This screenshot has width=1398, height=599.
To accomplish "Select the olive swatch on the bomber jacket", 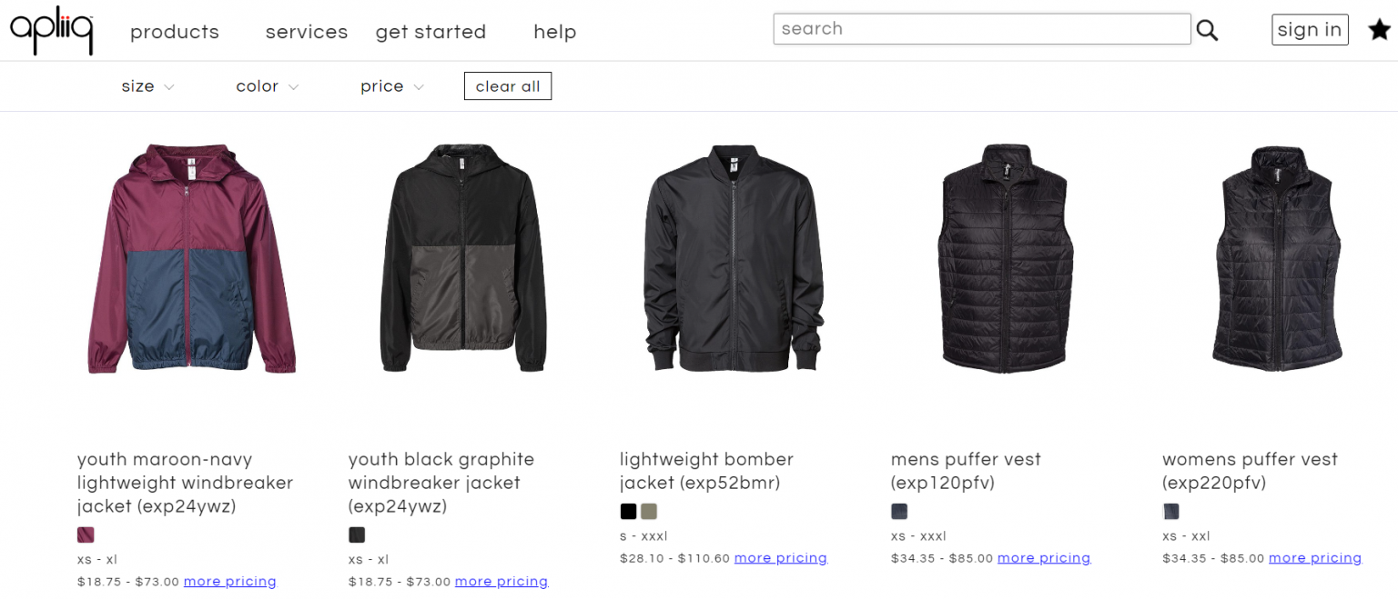I will click(x=648, y=511).
